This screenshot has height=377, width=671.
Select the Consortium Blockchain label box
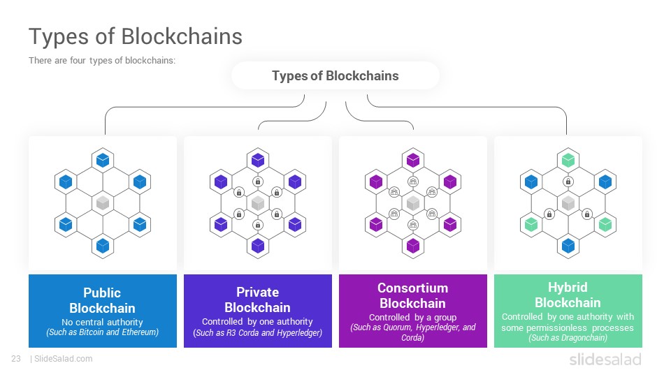[x=413, y=311]
